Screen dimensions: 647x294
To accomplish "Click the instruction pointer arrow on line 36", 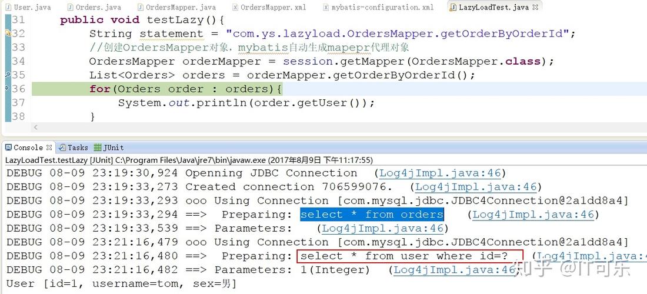I will pyautogui.click(x=7, y=88).
